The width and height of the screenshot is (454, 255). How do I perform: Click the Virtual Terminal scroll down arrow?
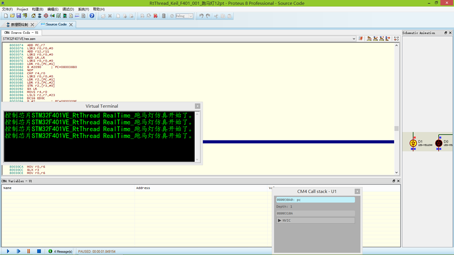(197, 159)
